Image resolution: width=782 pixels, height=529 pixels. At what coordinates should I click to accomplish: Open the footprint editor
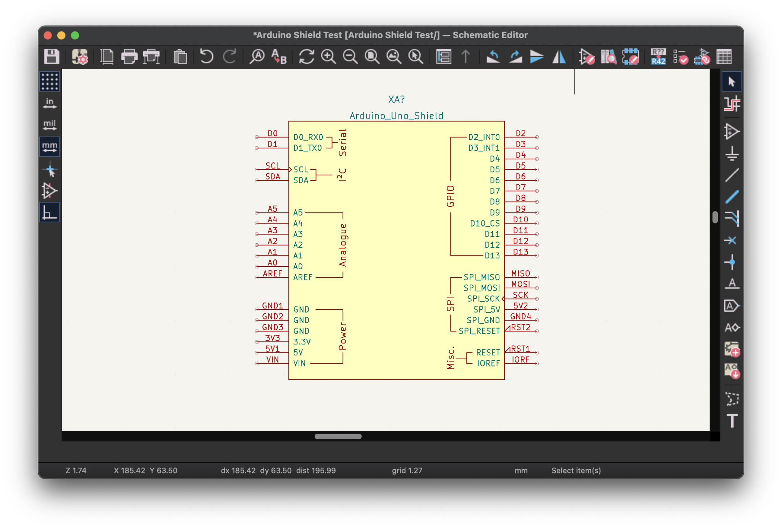[630, 57]
